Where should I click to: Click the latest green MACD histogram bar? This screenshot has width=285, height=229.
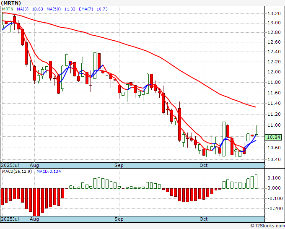point(256,182)
